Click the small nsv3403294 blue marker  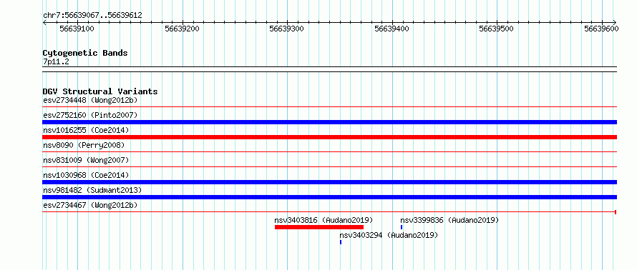click(341, 242)
